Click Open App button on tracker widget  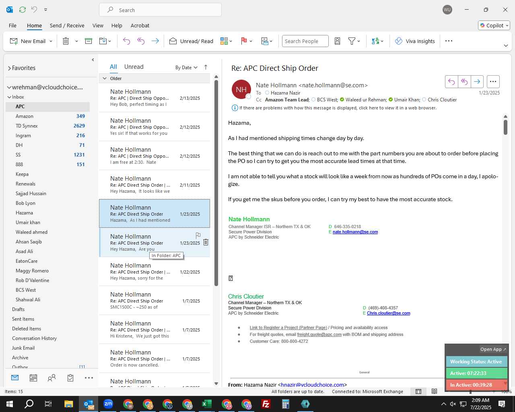(x=493, y=349)
